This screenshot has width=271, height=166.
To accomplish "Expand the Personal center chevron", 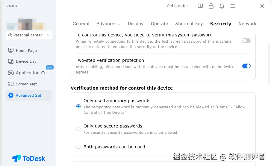I will pyautogui.click(x=48, y=35).
